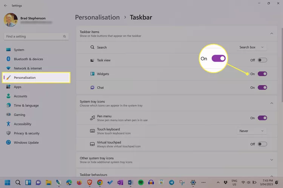Open Time & language settings
Image resolution: width=283 pixels, height=188 pixels.
click(x=36, y=105)
